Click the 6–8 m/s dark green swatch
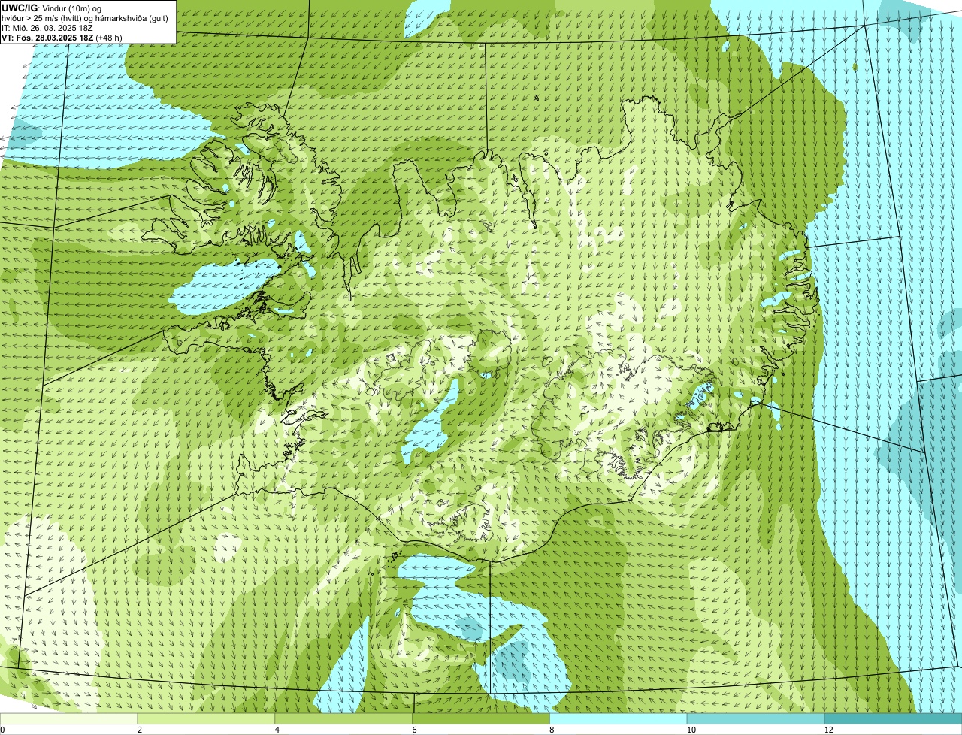Screen dimensions: 962x735 coord(482,718)
